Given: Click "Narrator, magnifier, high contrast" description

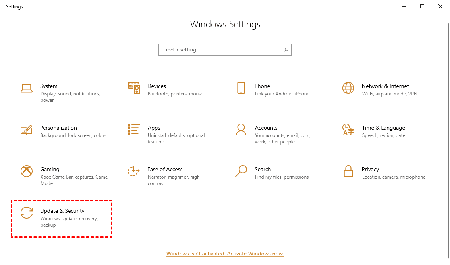Looking at the screenshot, I should (x=174, y=180).
